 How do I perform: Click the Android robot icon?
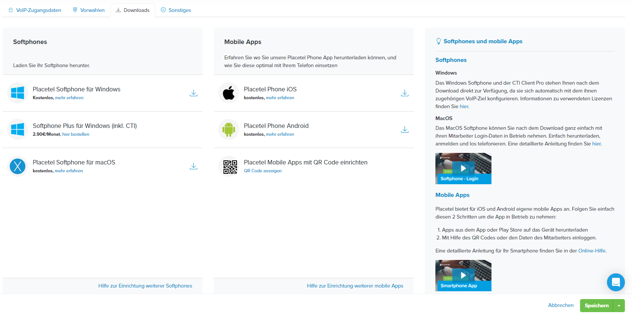click(229, 129)
